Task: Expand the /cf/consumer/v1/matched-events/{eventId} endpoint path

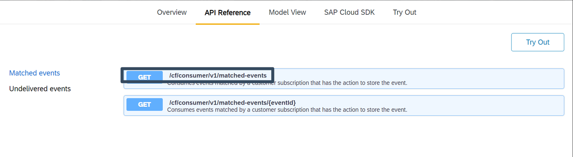Action: [232, 103]
